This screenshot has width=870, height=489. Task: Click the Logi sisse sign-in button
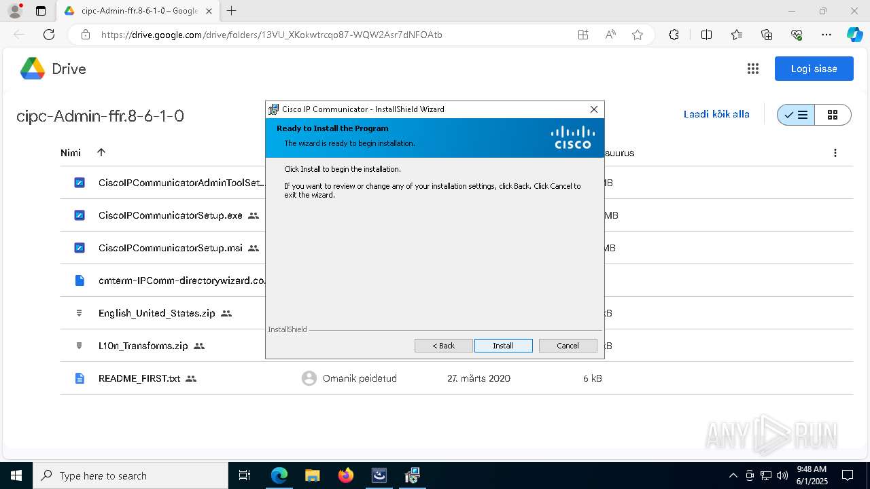click(x=814, y=69)
